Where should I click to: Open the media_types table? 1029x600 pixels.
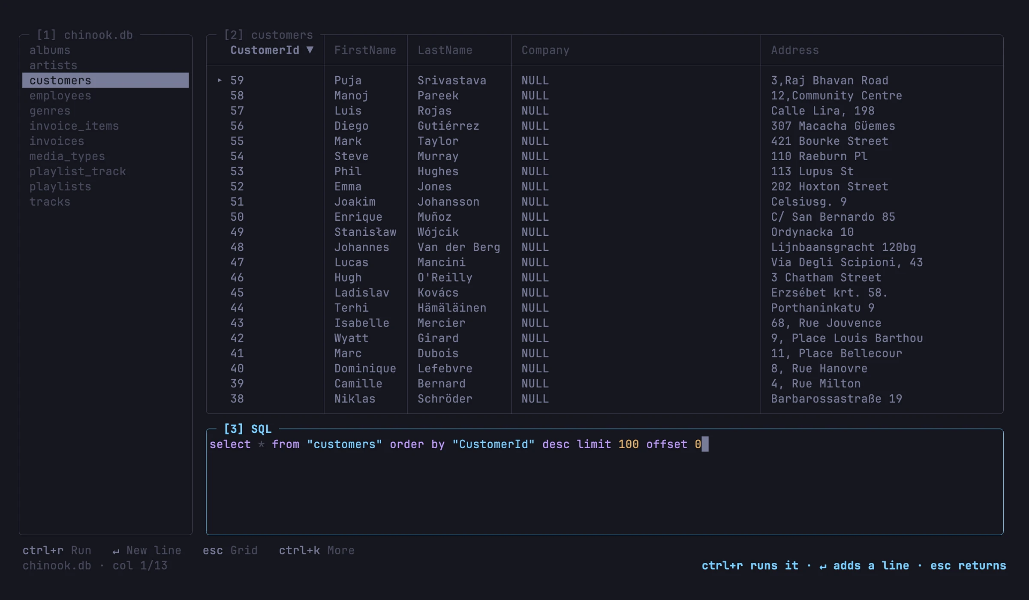tap(67, 156)
